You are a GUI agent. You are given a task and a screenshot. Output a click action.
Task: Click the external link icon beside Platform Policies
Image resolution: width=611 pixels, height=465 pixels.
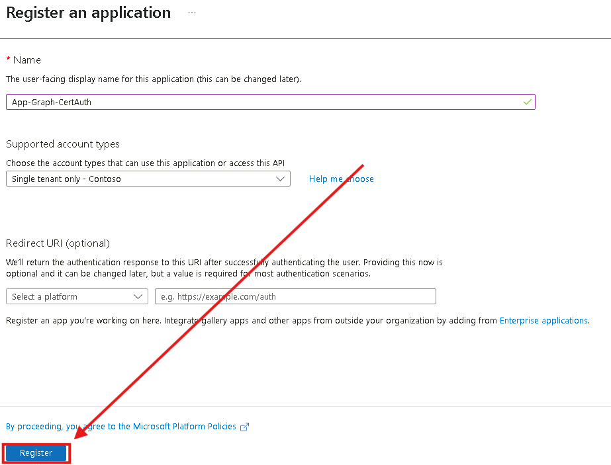[x=244, y=427]
